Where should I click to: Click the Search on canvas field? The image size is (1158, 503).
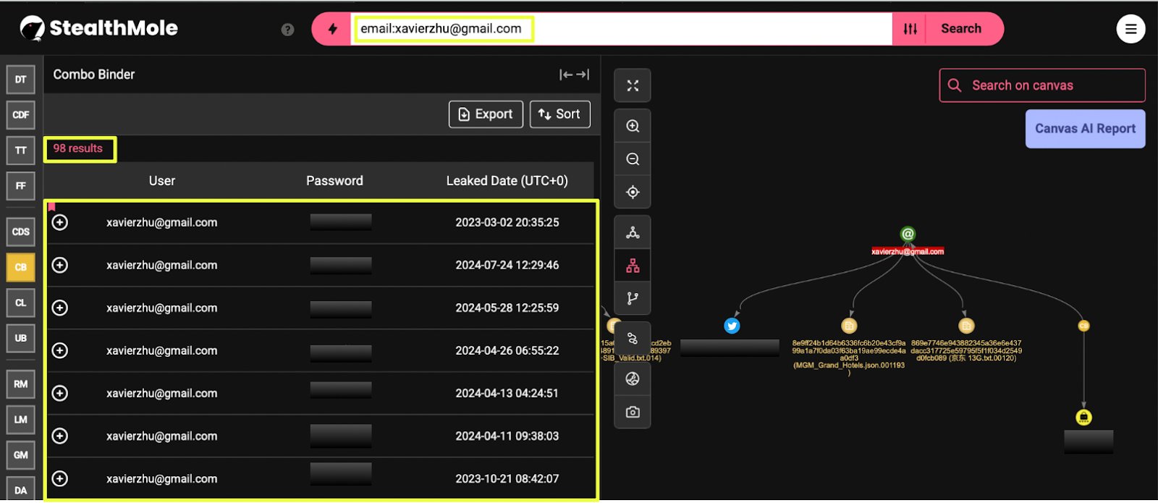[x=1042, y=85]
